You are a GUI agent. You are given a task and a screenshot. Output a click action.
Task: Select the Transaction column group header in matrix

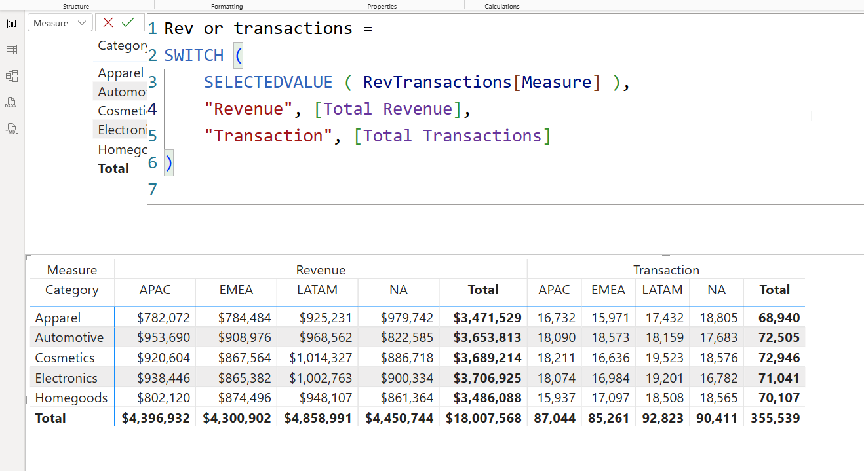point(666,270)
